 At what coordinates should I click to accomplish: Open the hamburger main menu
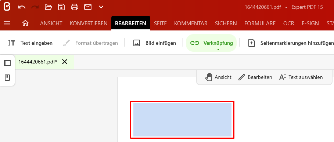7,23
